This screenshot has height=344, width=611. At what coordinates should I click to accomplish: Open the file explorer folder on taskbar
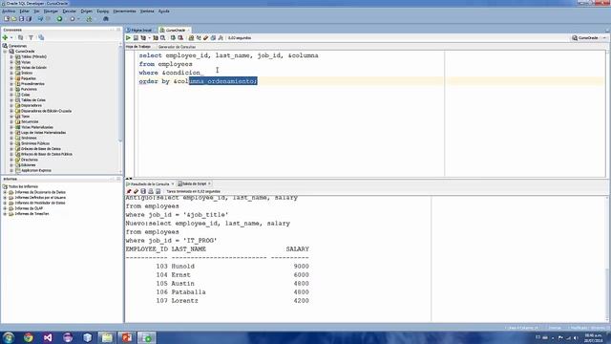[x=107, y=337]
